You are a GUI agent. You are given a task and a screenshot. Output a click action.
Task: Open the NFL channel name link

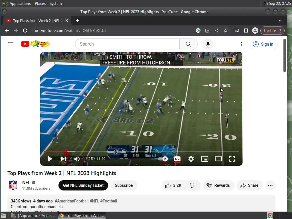26,183
